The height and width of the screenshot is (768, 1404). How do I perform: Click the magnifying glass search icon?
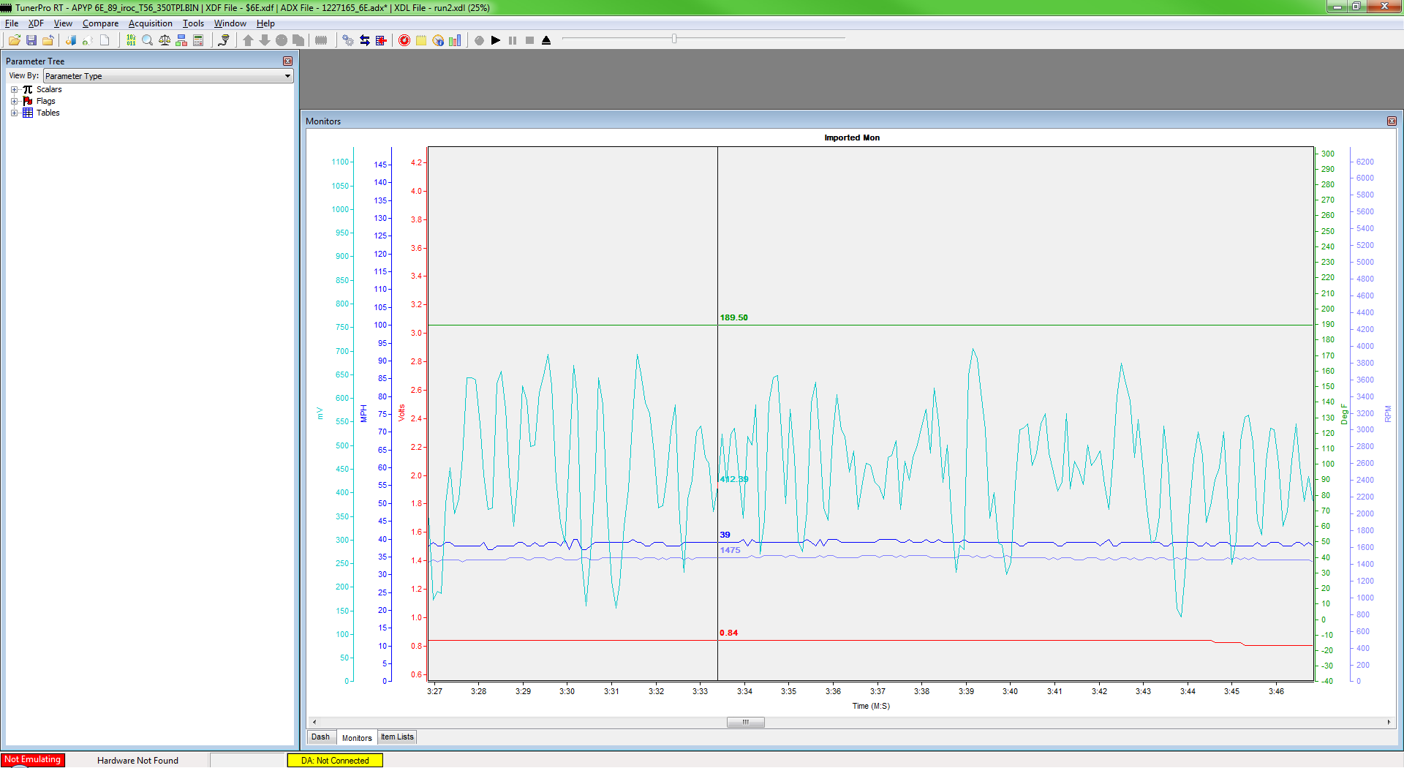[x=148, y=40]
